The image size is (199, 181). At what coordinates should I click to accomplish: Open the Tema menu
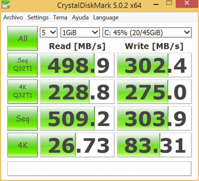tap(60, 18)
